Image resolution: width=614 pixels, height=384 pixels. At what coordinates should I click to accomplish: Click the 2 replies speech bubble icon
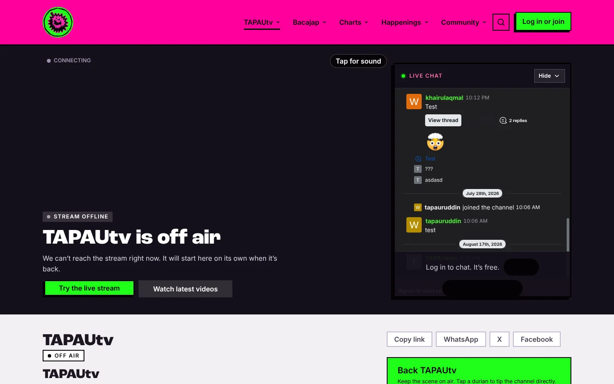503,120
